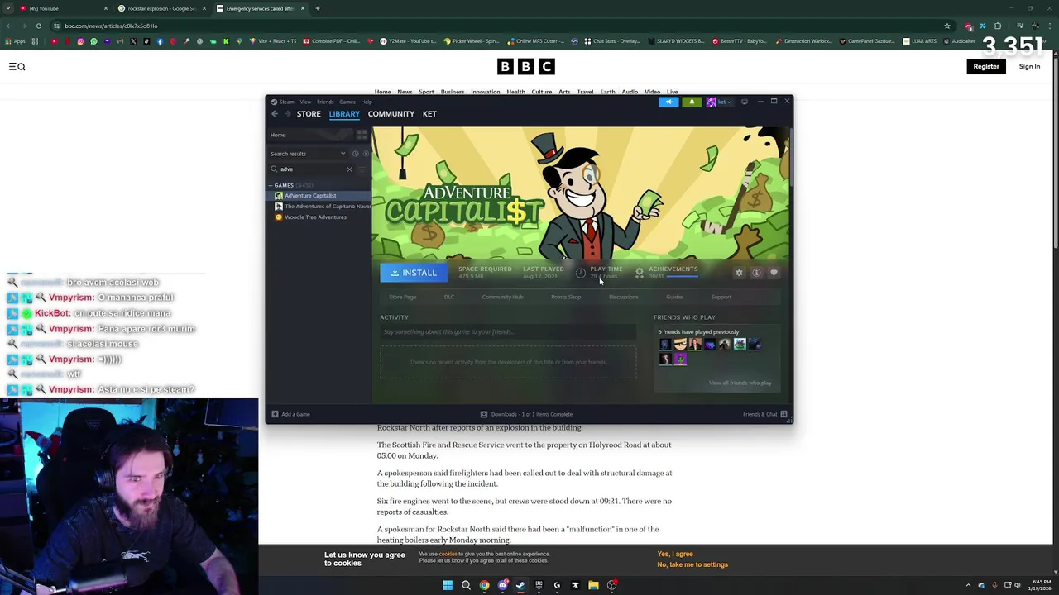Reload the BBC page

tap(38, 26)
